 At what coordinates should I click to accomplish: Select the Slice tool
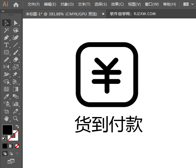(16, 111)
